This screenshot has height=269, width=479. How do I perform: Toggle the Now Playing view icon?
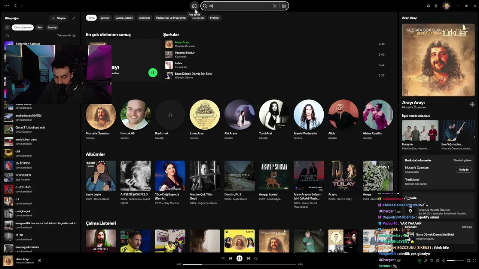(x=419, y=261)
